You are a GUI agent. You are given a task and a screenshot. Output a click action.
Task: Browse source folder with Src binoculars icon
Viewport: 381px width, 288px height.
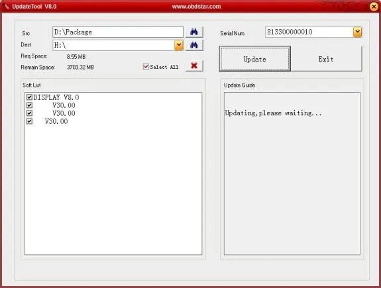tap(194, 32)
